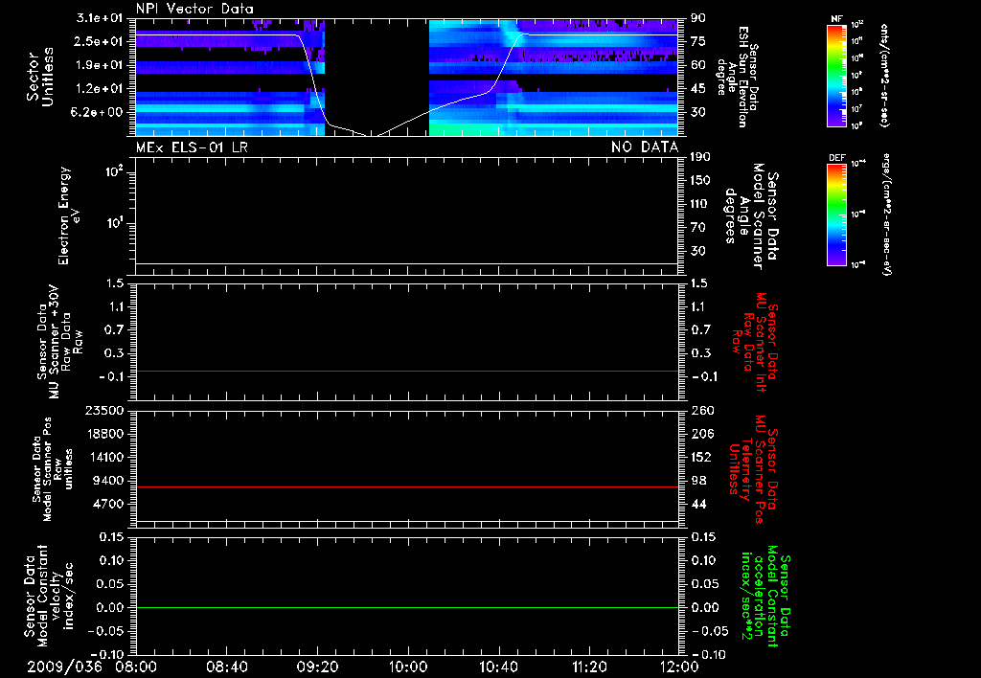The image size is (981, 678).
Task: Click the '9400' scanner position tick value
Action: click(x=107, y=481)
